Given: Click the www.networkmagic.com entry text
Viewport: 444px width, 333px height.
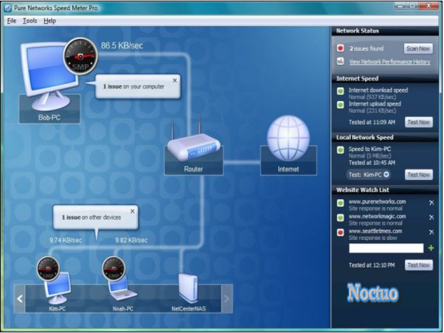Looking at the screenshot, I should [x=377, y=216].
